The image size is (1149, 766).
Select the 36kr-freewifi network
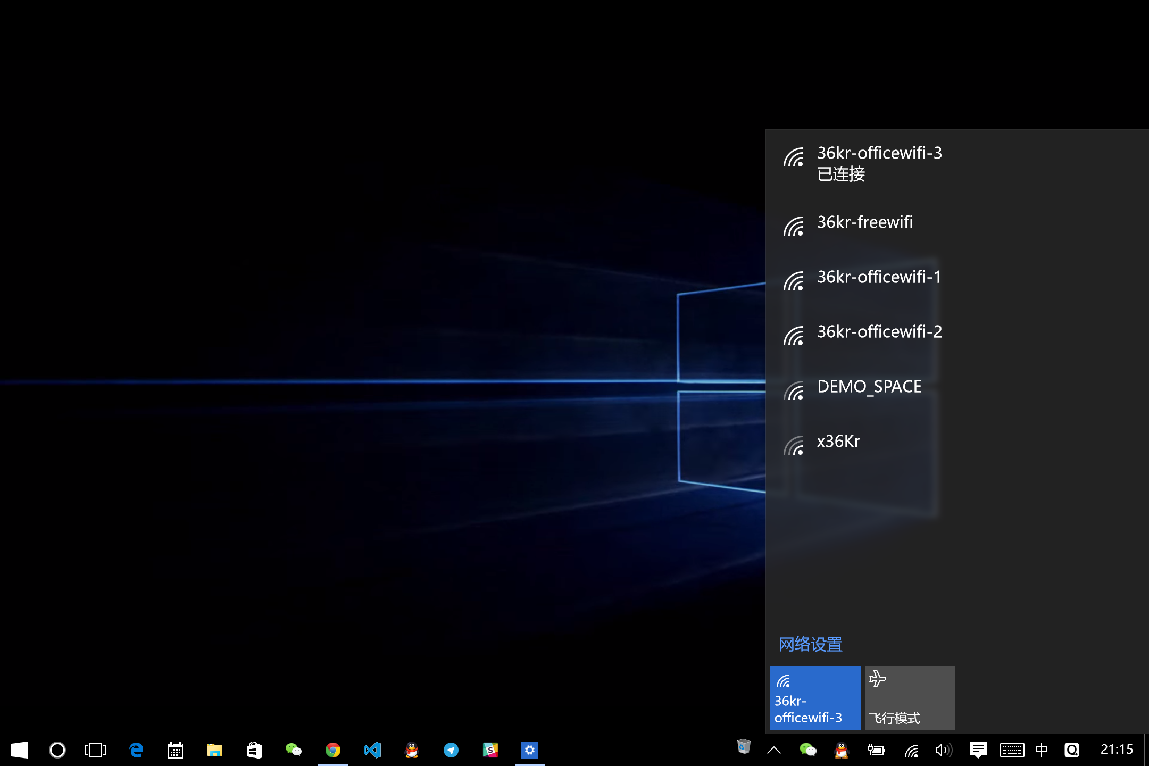[865, 222]
